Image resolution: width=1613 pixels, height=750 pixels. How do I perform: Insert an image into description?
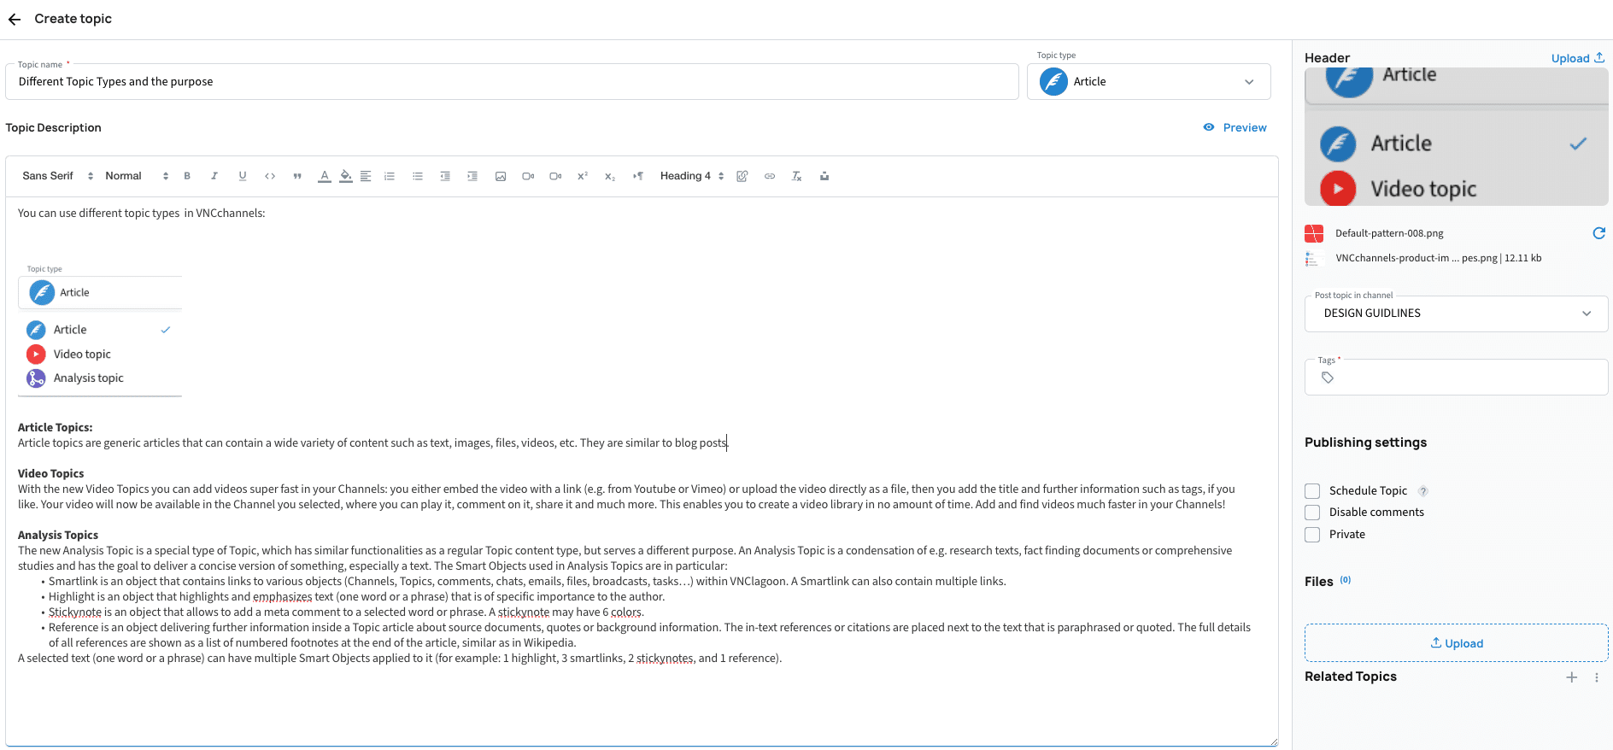501,176
